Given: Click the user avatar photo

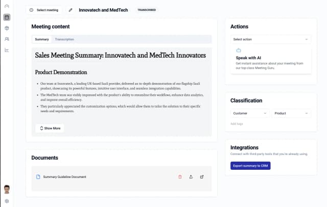Looking at the screenshot, I should pos(7,189).
